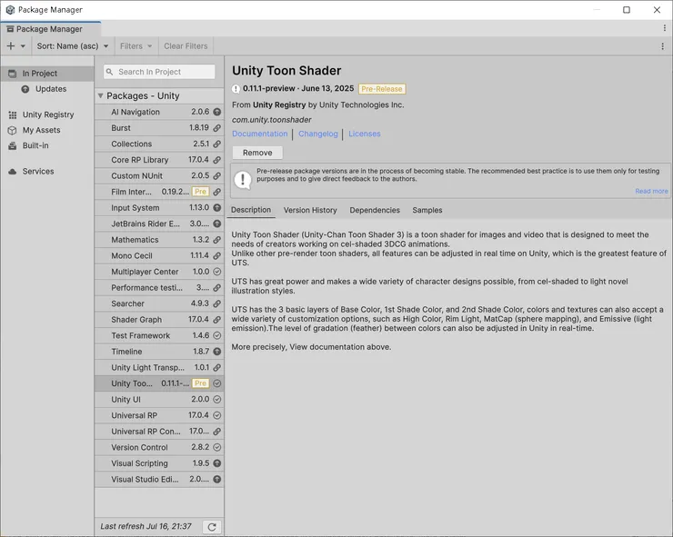This screenshot has width=673, height=537.
Task: Open Built-in packages in the sidebar
Action: (47, 145)
